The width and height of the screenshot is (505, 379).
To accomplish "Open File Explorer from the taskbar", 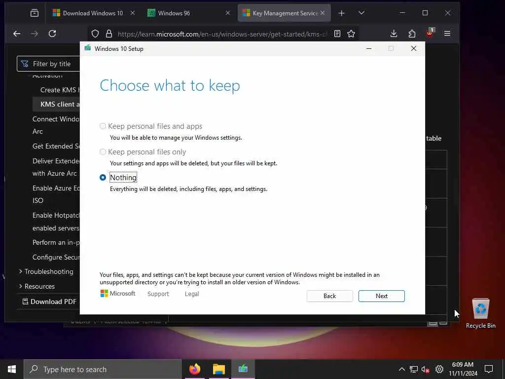I will point(218,369).
